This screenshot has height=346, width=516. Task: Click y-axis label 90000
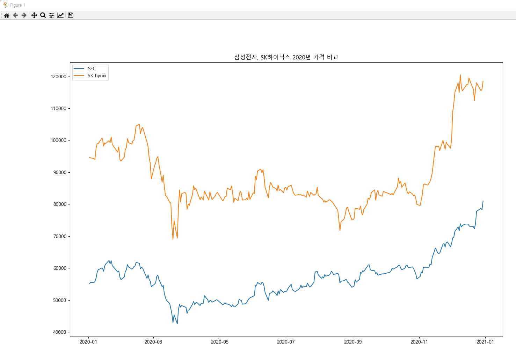(60, 172)
